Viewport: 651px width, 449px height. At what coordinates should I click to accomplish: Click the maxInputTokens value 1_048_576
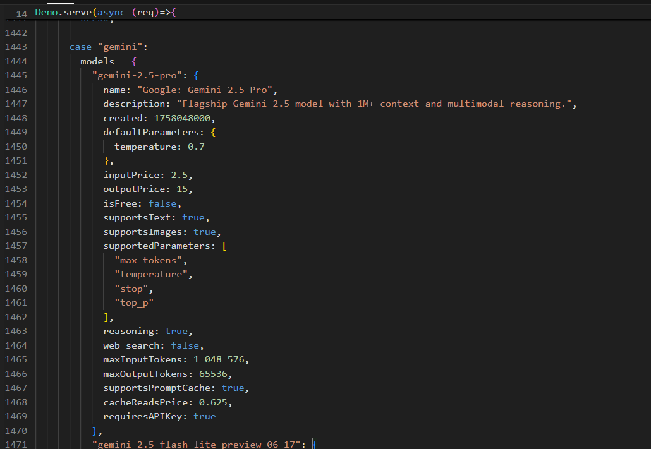coord(219,360)
